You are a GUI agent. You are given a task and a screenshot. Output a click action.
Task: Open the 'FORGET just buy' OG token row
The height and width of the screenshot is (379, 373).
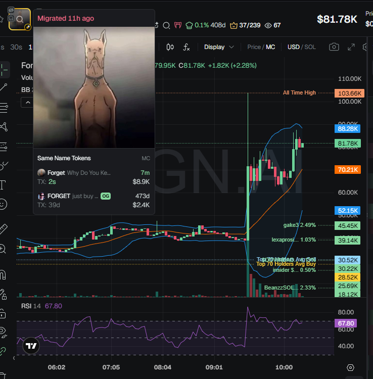pos(94,201)
